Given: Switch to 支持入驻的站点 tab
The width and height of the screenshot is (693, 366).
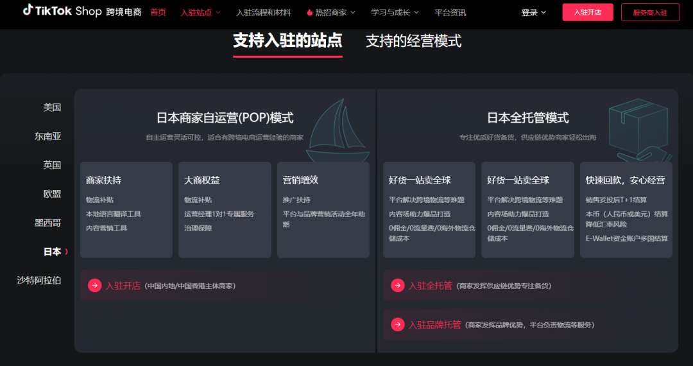Looking at the screenshot, I should 287,40.
